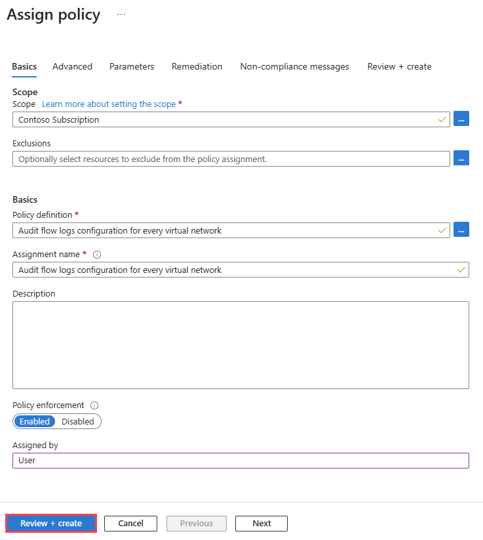Click into the Description text area
The width and height of the screenshot is (483, 540).
(241, 344)
